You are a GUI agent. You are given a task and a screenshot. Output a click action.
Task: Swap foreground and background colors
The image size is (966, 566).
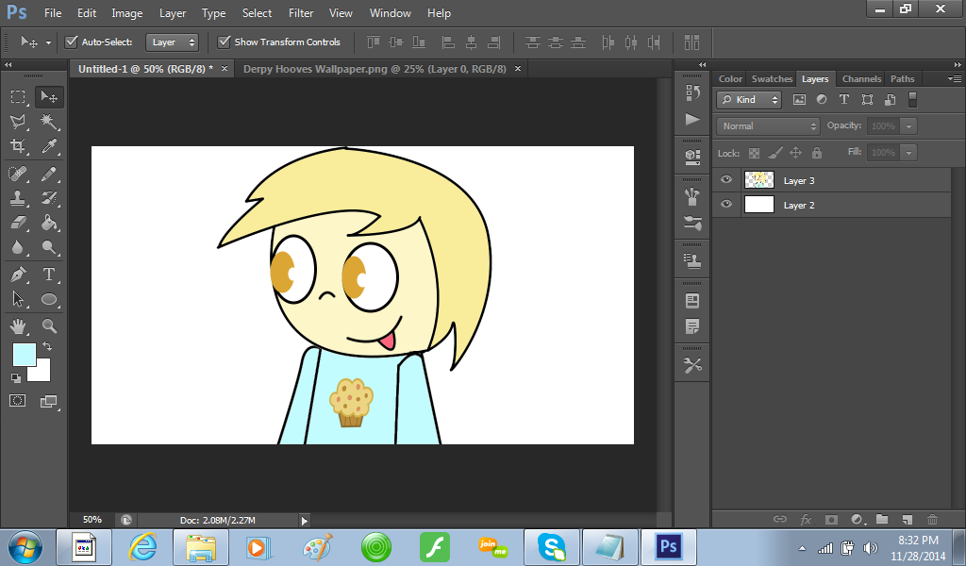[47, 347]
